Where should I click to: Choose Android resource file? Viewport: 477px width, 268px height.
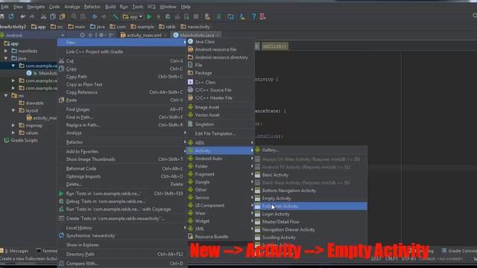[x=221, y=50]
